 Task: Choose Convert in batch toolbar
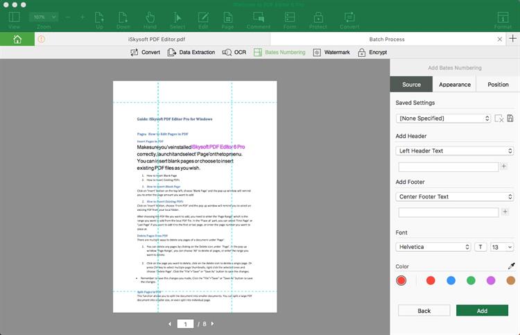point(146,53)
